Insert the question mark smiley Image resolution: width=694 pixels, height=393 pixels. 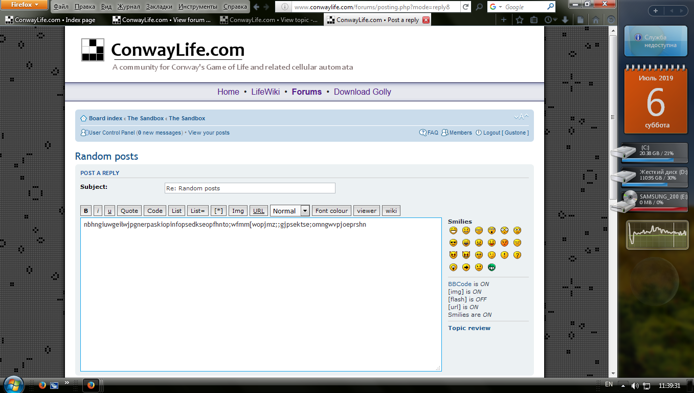coord(517,255)
